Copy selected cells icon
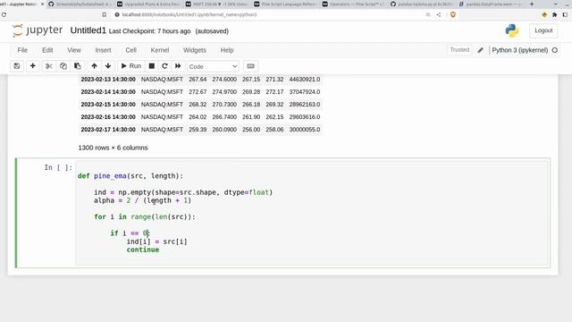 click(x=63, y=66)
